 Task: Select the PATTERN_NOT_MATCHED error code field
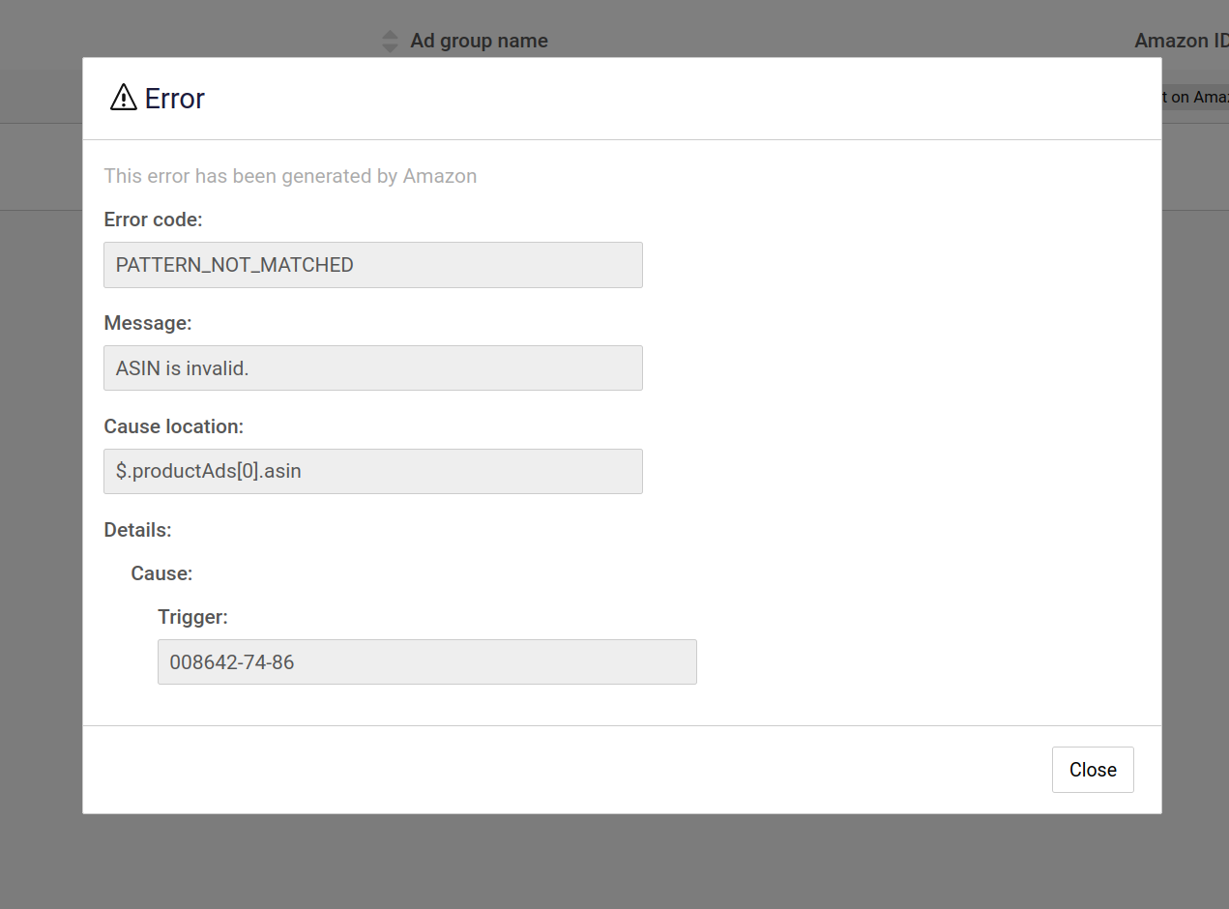pyautogui.click(x=373, y=265)
